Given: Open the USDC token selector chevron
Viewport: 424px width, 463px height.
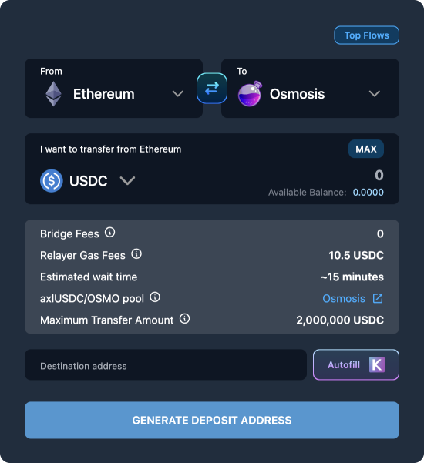Looking at the screenshot, I should tap(127, 181).
